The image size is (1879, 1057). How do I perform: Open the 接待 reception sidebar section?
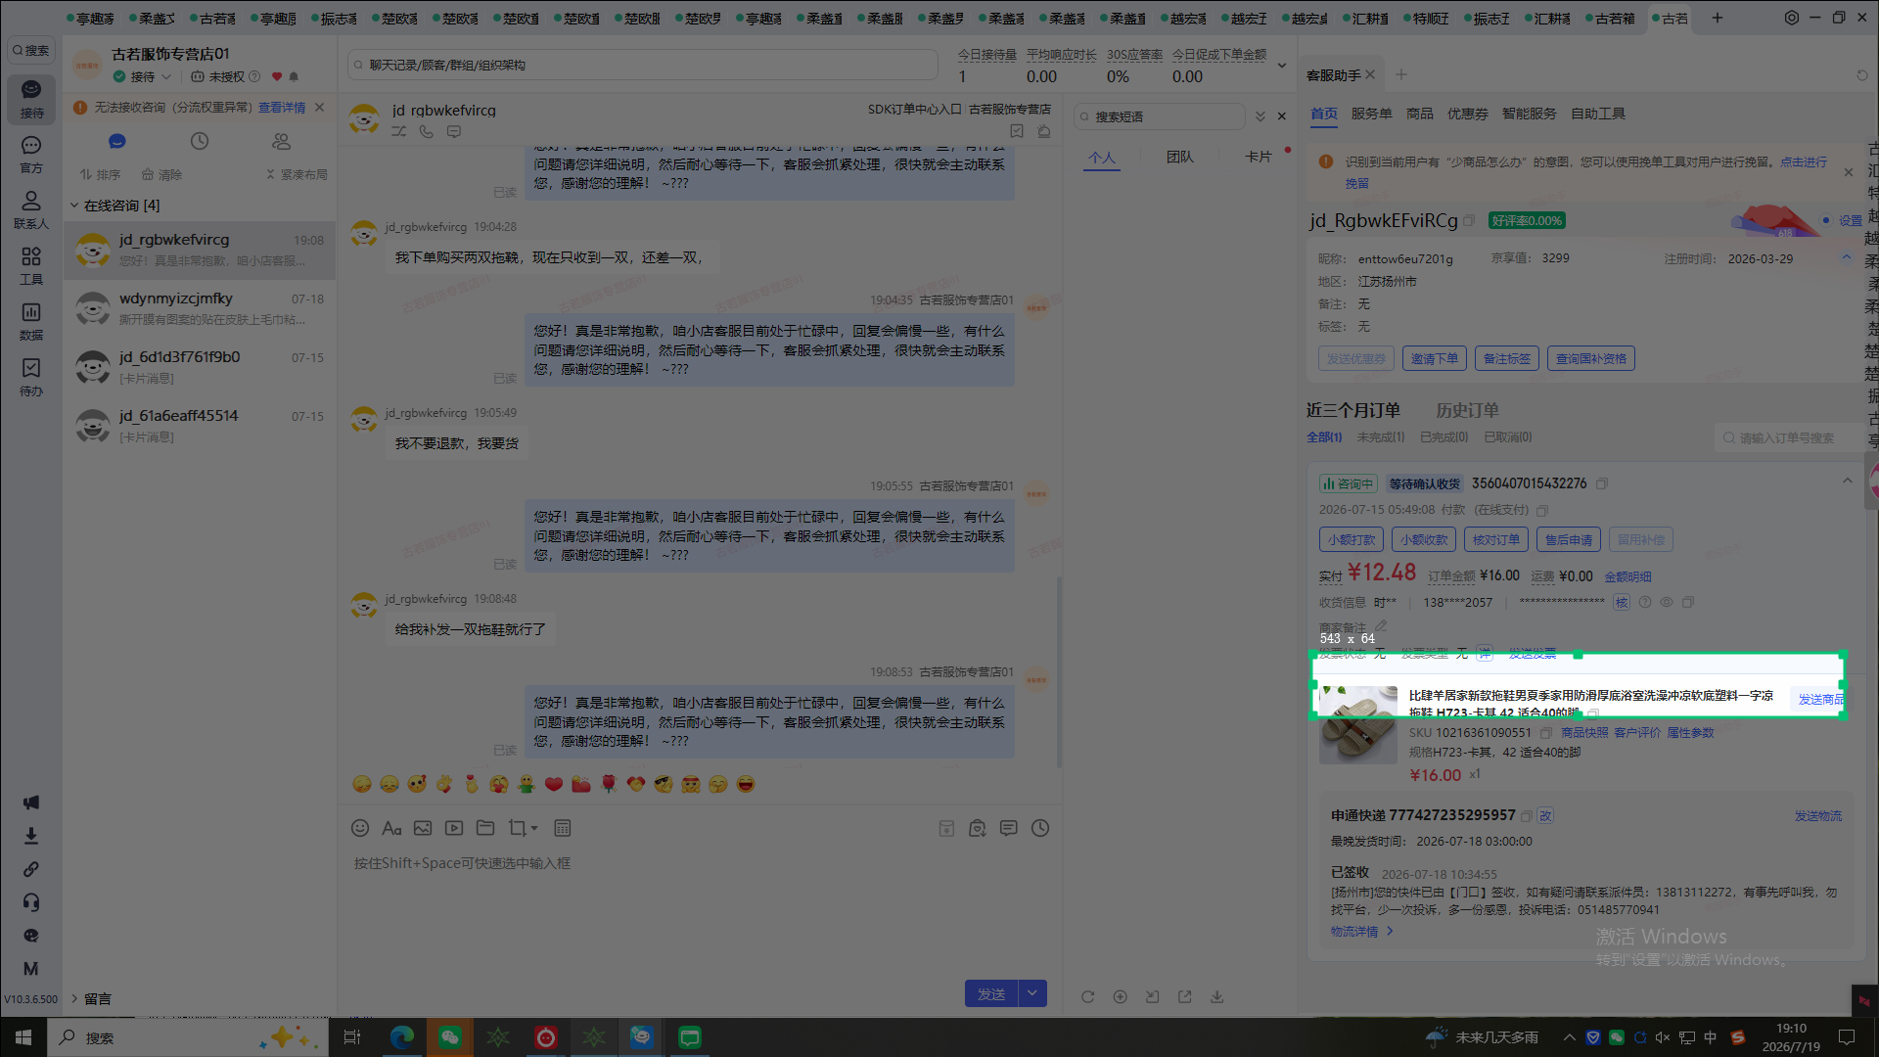[31, 99]
